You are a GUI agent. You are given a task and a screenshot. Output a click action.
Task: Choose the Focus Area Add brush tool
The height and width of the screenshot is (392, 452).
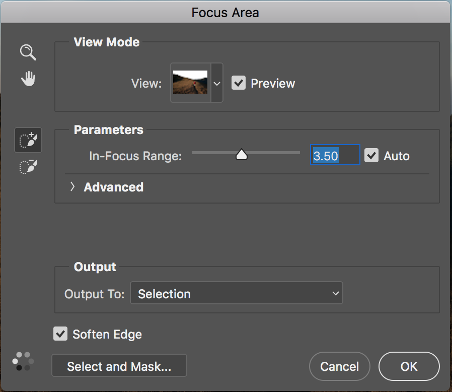point(28,140)
